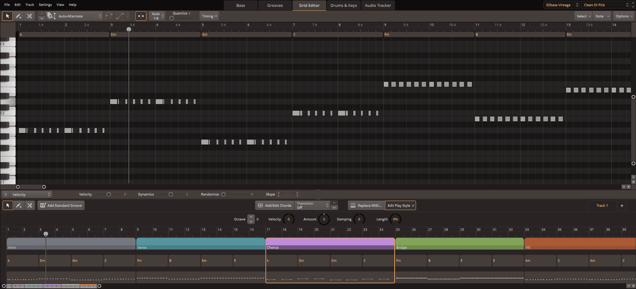Open the EZbass Vintage library dropdown
The height and width of the screenshot is (289, 636).
[561, 5]
